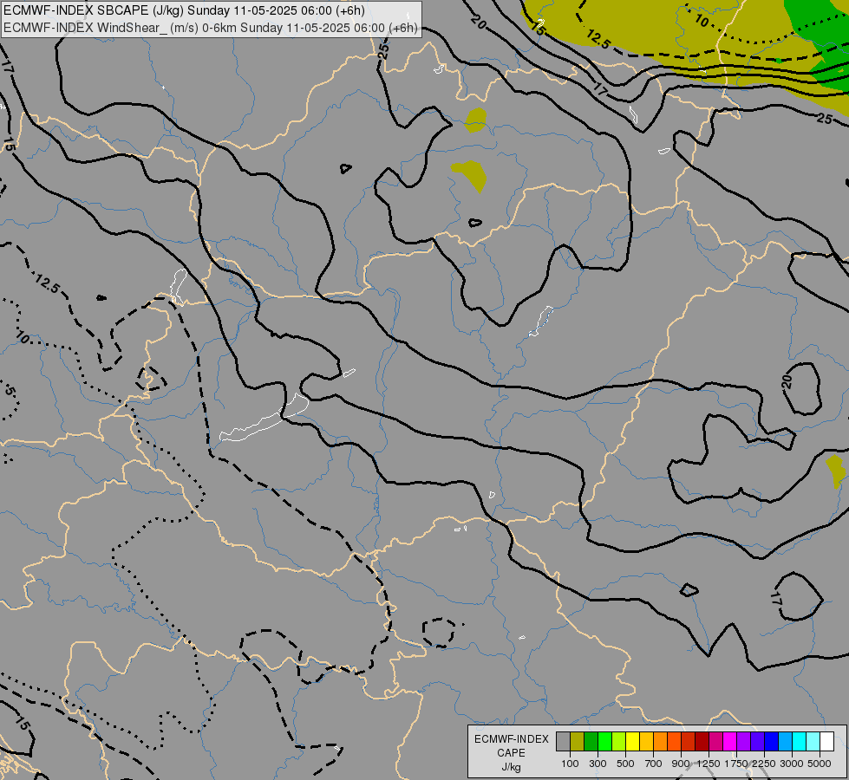The image size is (849, 780).
Task: Click the legend value '3000'
Action: pyautogui.click(x=792, y=764)
